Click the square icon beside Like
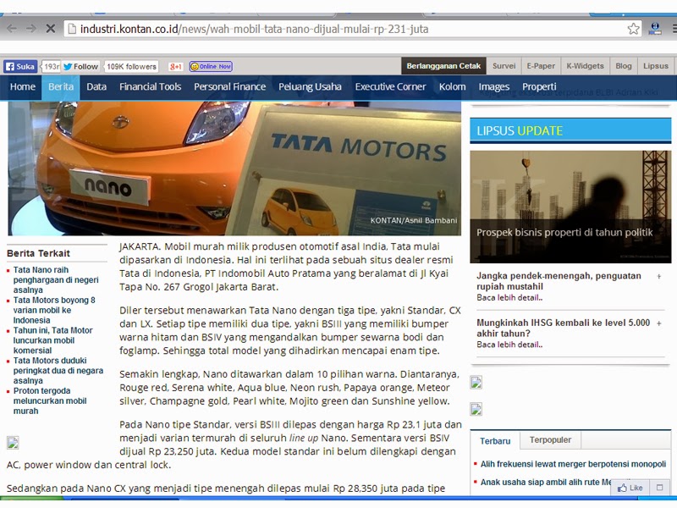677x508 pixels. pos(659,488)
